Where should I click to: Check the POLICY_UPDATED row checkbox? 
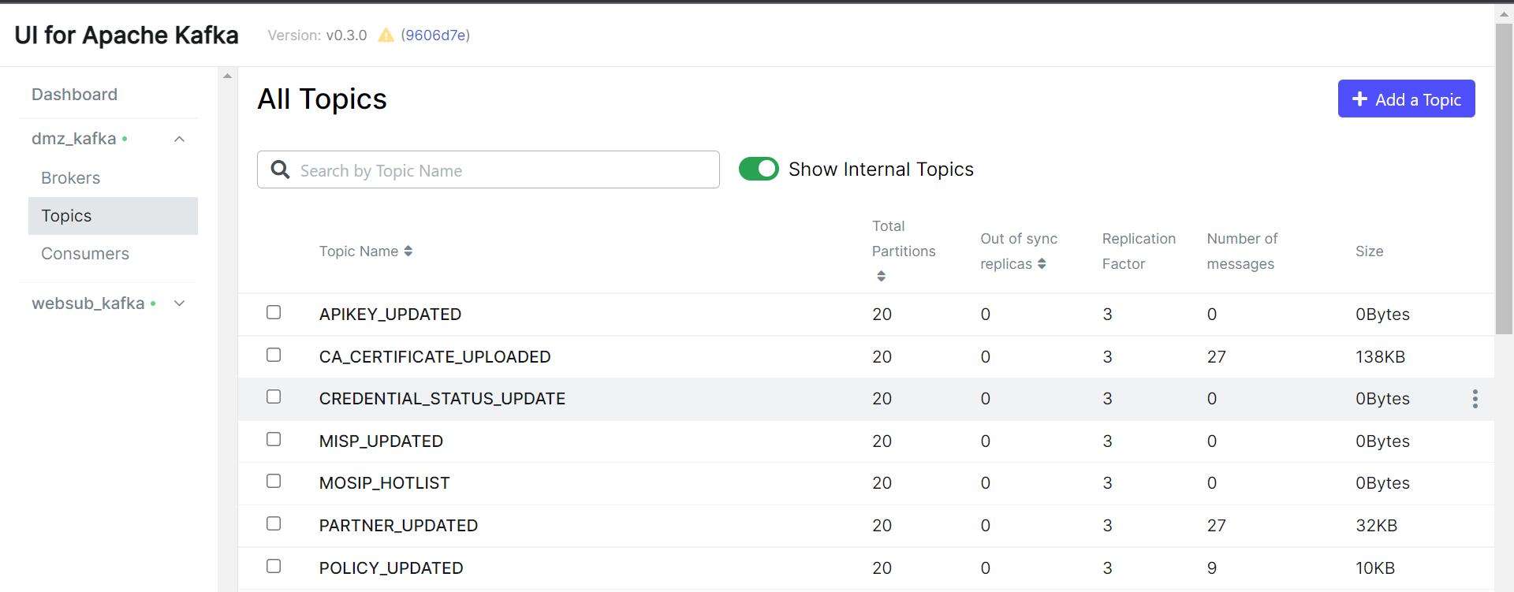point(274,566)
